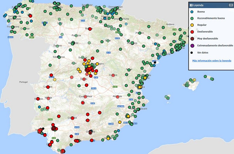Click 'Más información sobre la leyenda' link
This screenshot has height=154, width=234.
click(x=212, y=60)
